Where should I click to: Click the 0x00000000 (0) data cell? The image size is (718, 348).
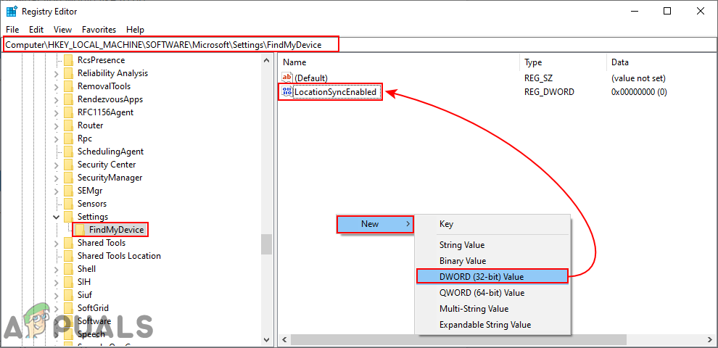[x=639, y=92]
